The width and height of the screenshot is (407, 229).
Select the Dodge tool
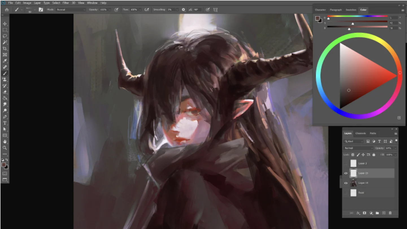tap(5, 111)
